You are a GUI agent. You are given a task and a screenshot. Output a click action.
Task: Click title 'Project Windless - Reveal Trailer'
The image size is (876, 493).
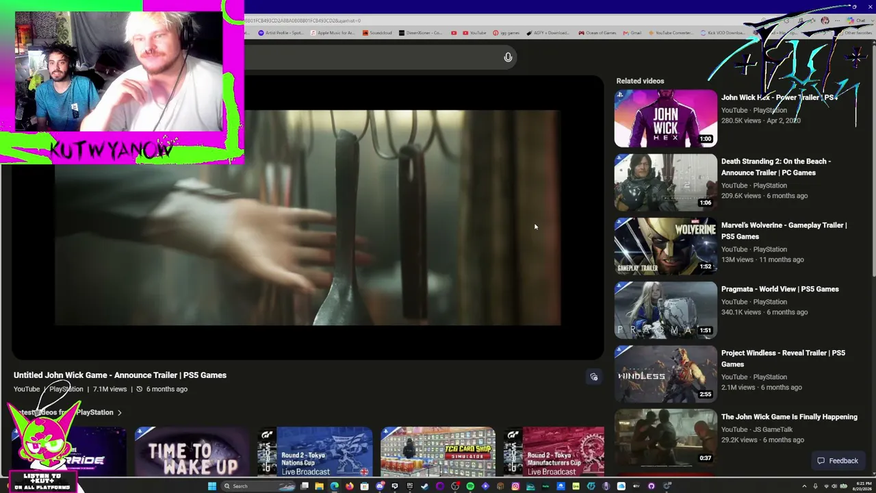783,358
